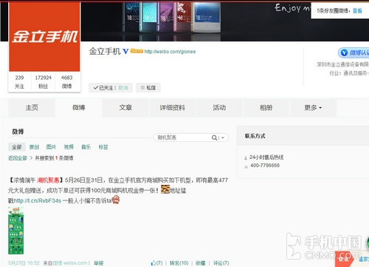Click 转发(10) to repost

[179, 263]
